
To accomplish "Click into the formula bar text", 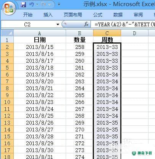I will (124, 24).
